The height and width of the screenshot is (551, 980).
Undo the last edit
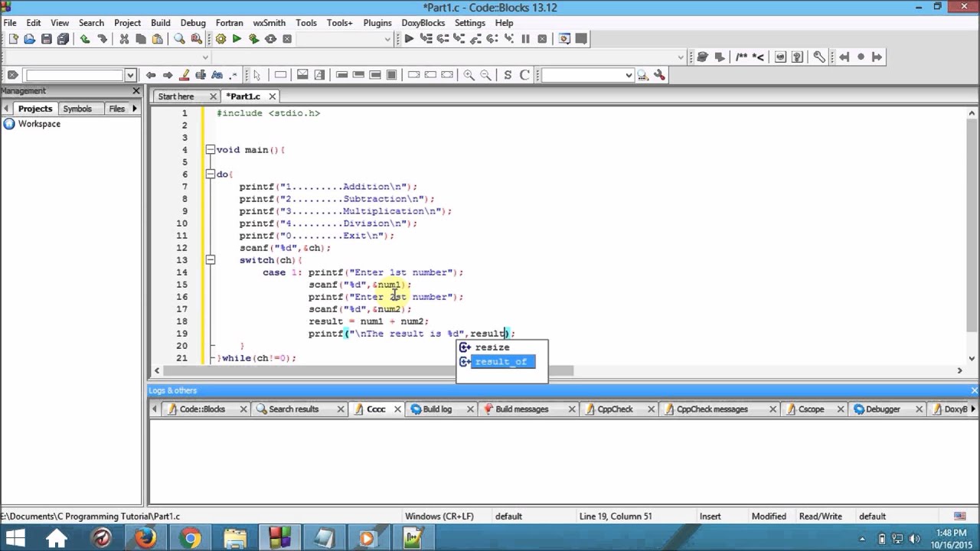click(85, 39)
